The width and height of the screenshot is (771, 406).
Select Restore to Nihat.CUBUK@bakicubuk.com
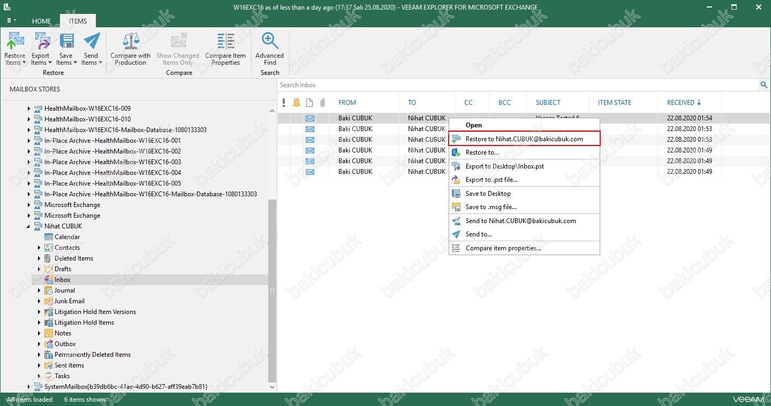[x=524, y=139]
